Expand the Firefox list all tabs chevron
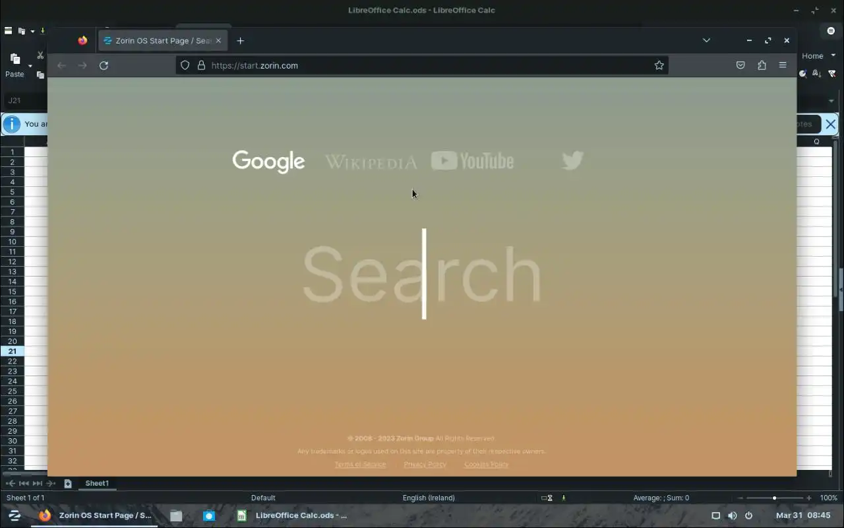This screenshot has height=528, width=844. click(x=706, y=40)
